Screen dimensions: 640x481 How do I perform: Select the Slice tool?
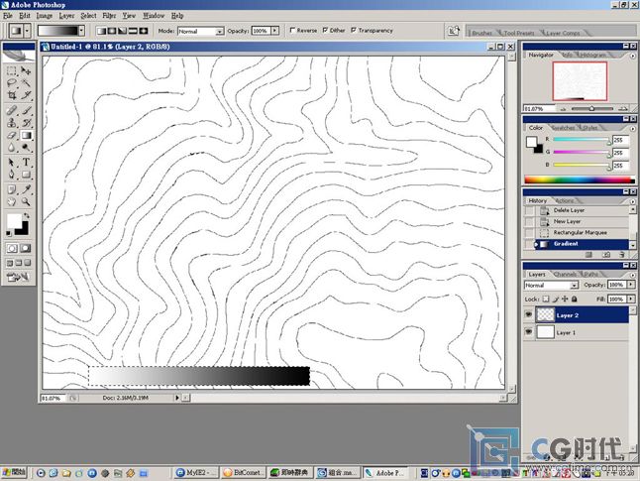tap(26, 95)
